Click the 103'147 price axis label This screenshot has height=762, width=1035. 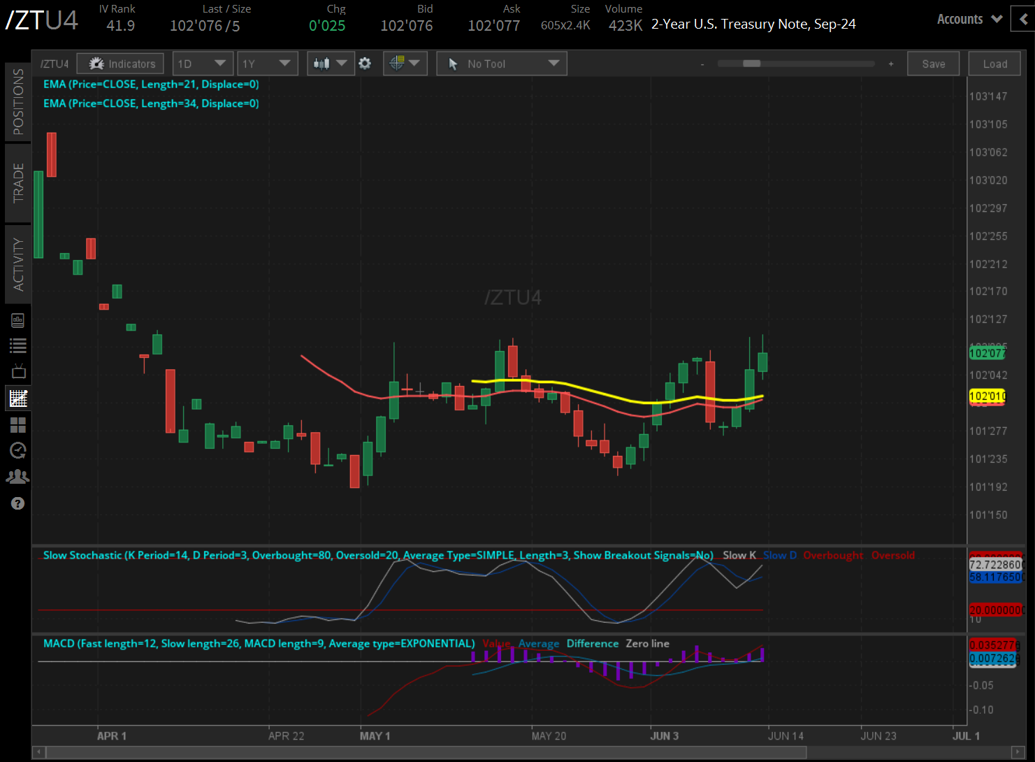[988, 96]
